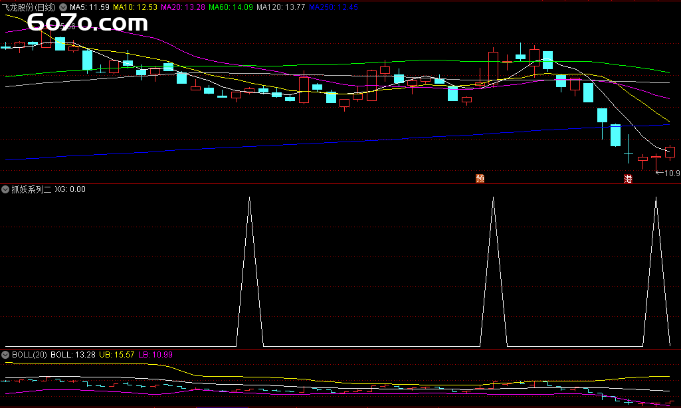Select the BOLL(20) indicator name
The height and width of the screenshot is (408, 681).
[x=29, y=355]
